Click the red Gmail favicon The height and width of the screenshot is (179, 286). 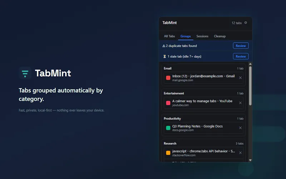168,78
